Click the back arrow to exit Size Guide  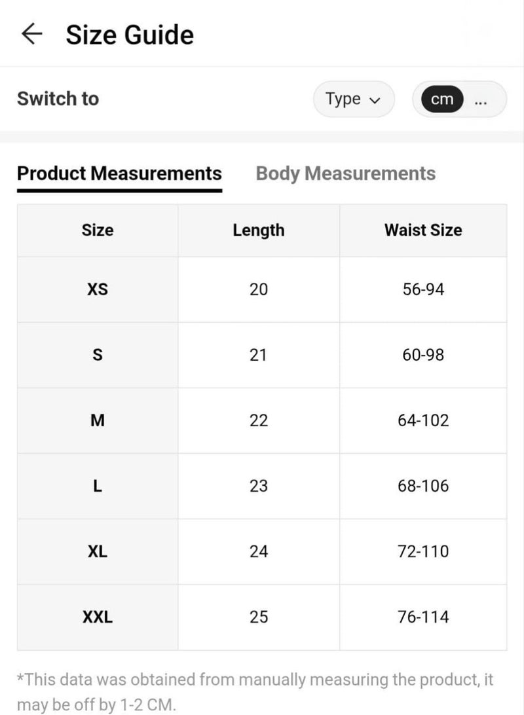click(x=31, y=34)
